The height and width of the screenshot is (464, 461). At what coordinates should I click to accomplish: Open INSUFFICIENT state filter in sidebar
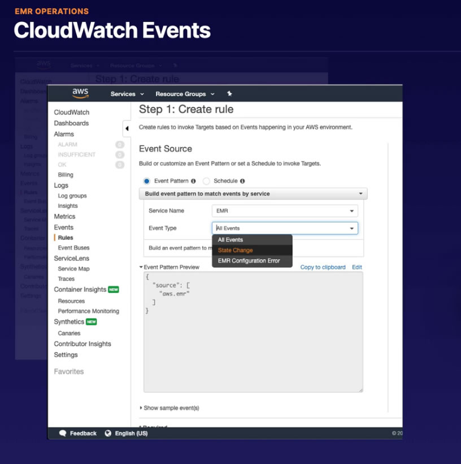[77, 155]
